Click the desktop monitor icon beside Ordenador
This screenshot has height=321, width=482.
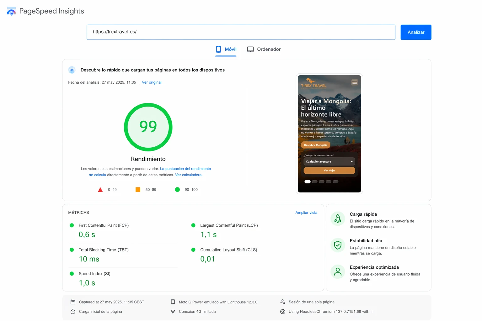click(x=250, y=49)
